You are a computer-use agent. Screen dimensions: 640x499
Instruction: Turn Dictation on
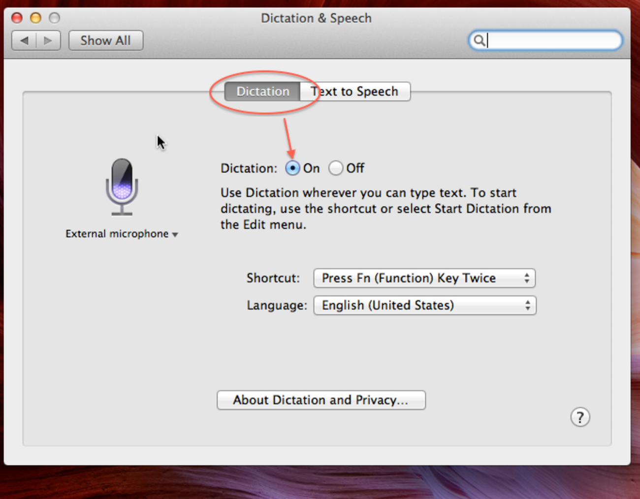click(x=292, y=168)
